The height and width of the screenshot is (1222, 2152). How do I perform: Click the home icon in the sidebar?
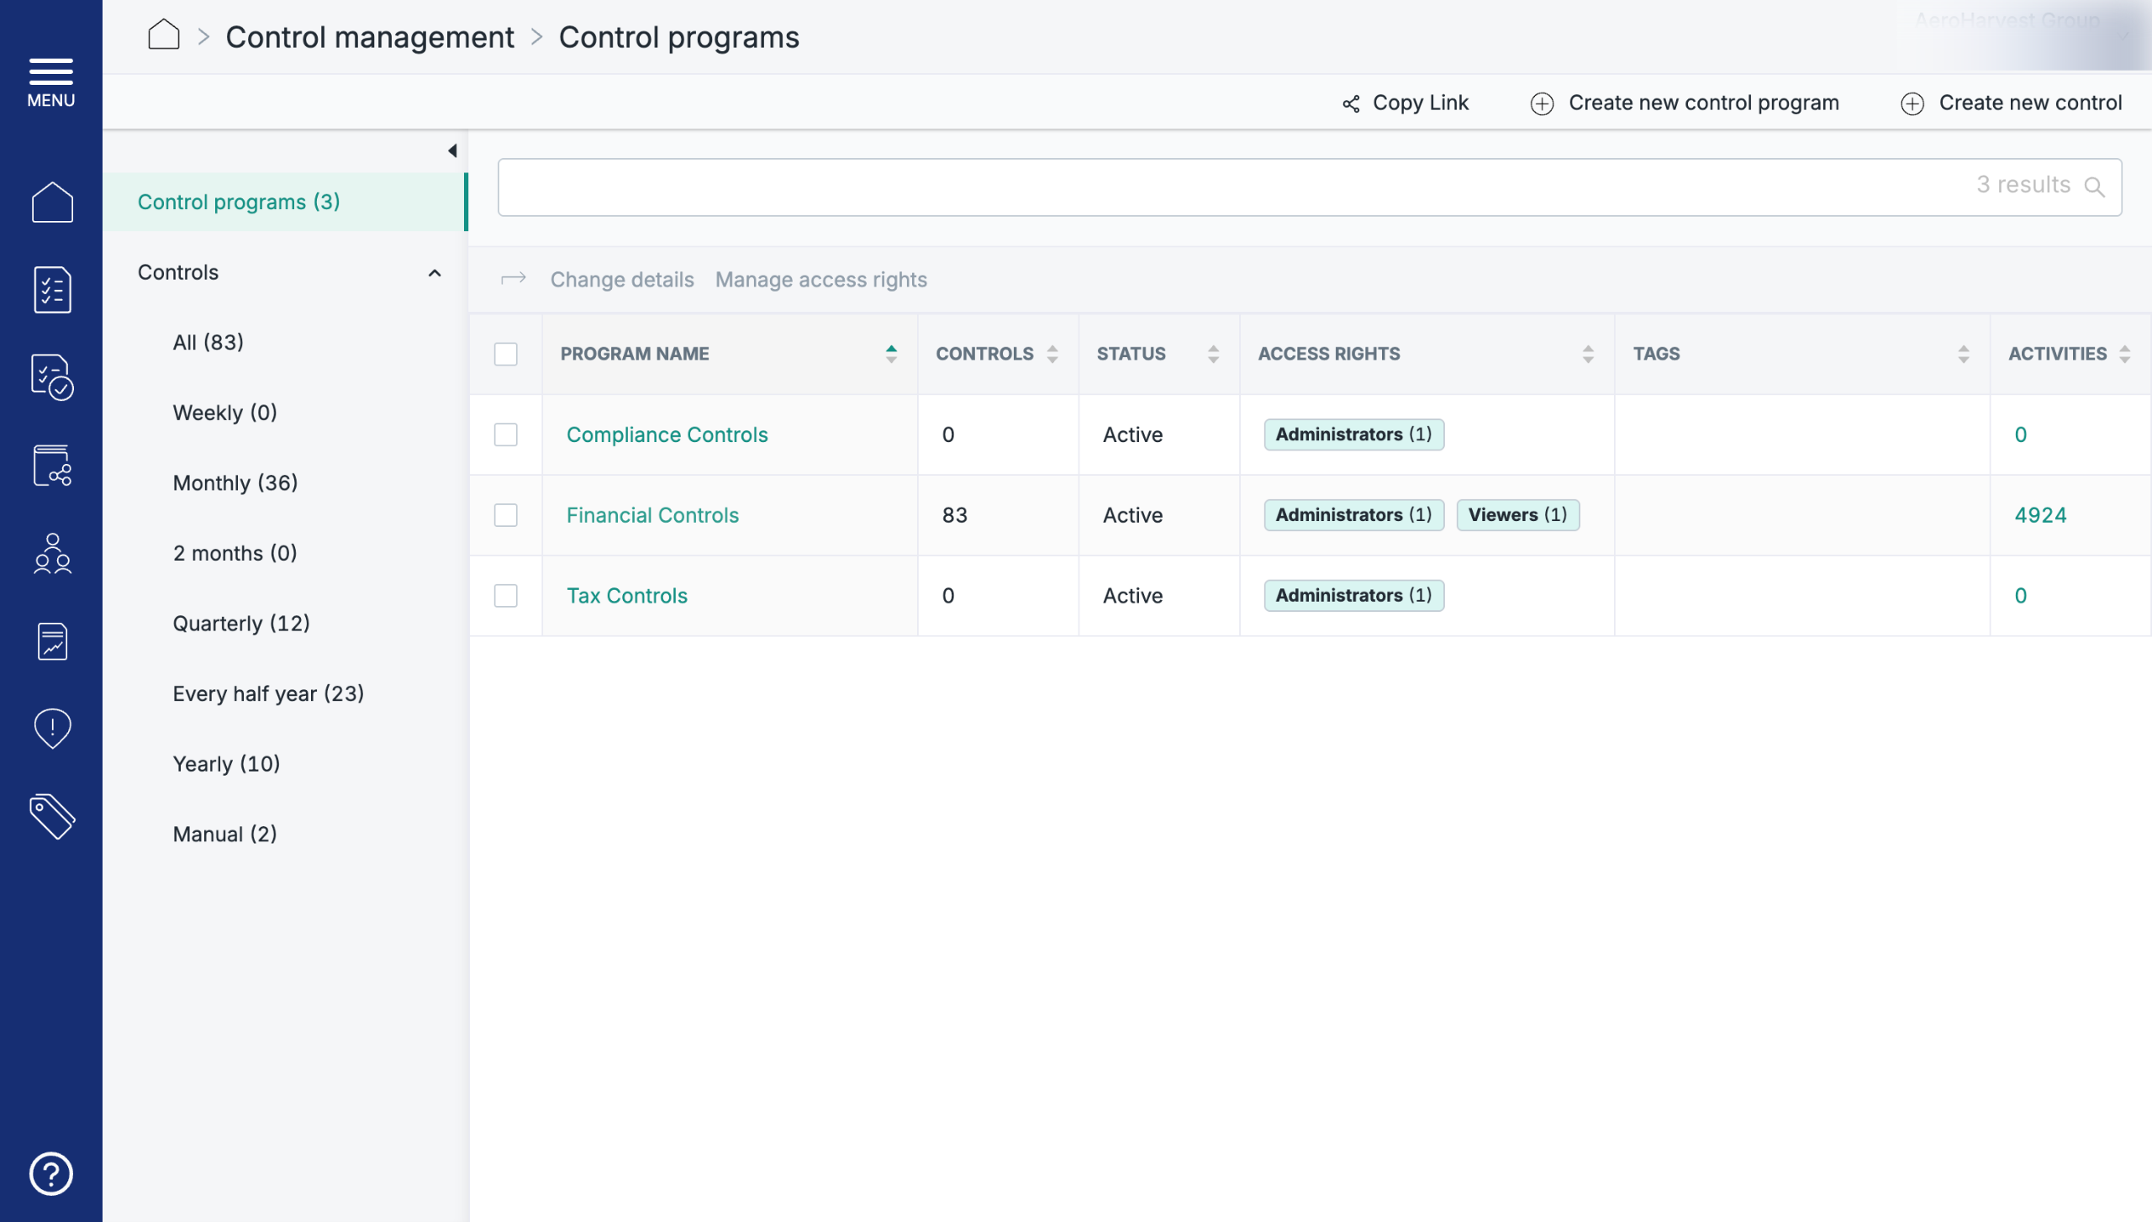click(52, 203)
